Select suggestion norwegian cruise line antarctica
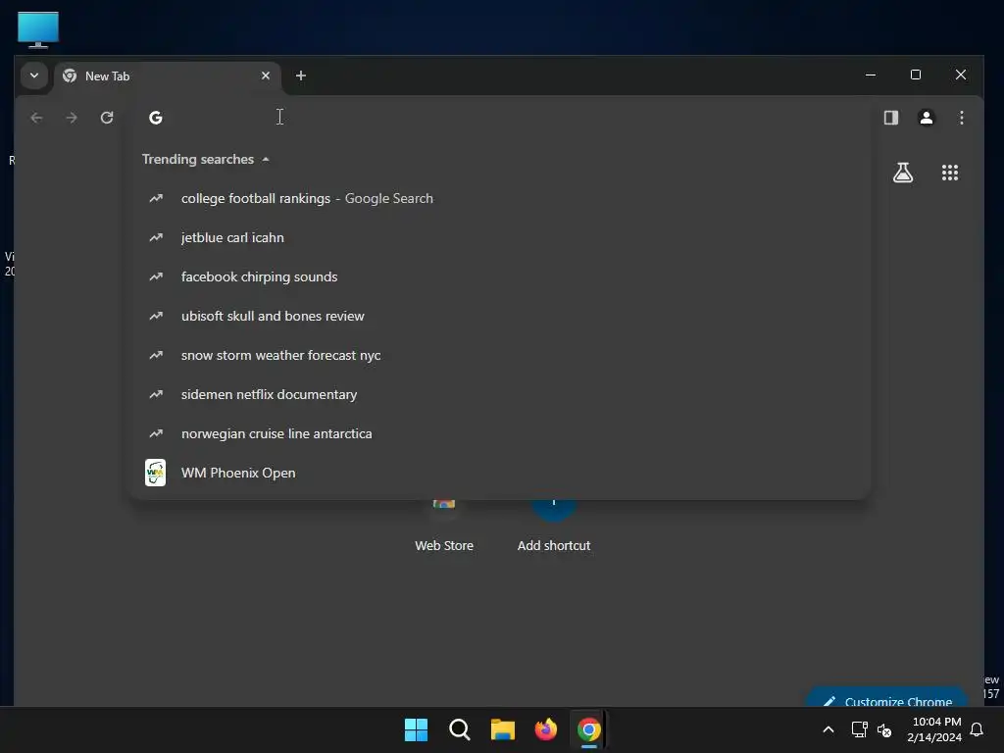This screenshot has width=1004, height=753. [500, 433]
